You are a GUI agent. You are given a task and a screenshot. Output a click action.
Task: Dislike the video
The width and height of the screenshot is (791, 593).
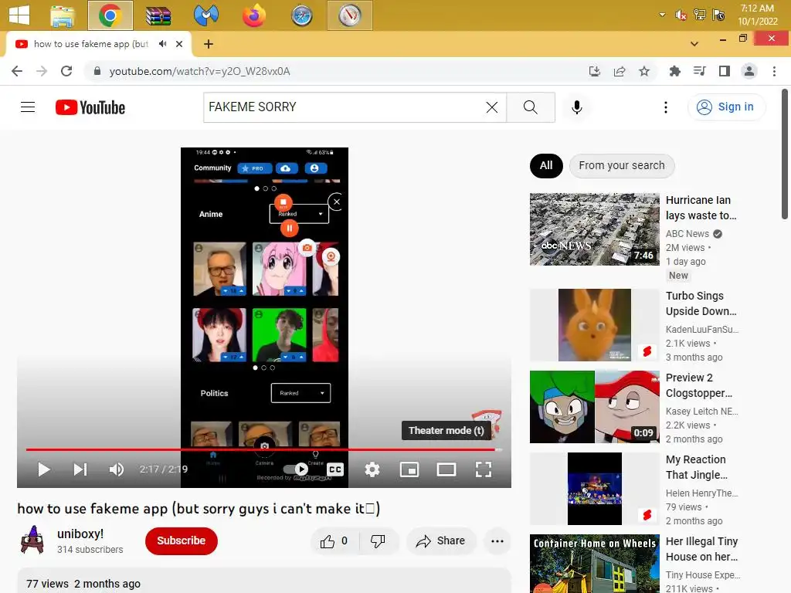click(378, 541)
